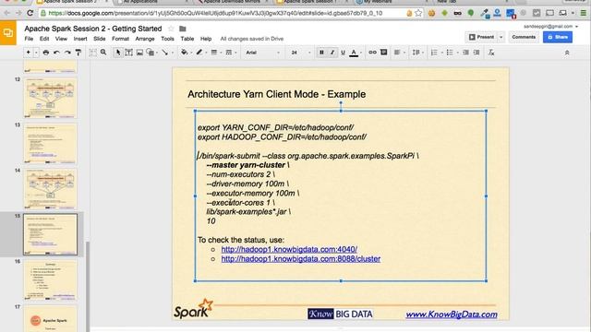Click the move to folder icon
Viewport: 591px width, 332px height.
pyautogui.click(x=183, y=29)
